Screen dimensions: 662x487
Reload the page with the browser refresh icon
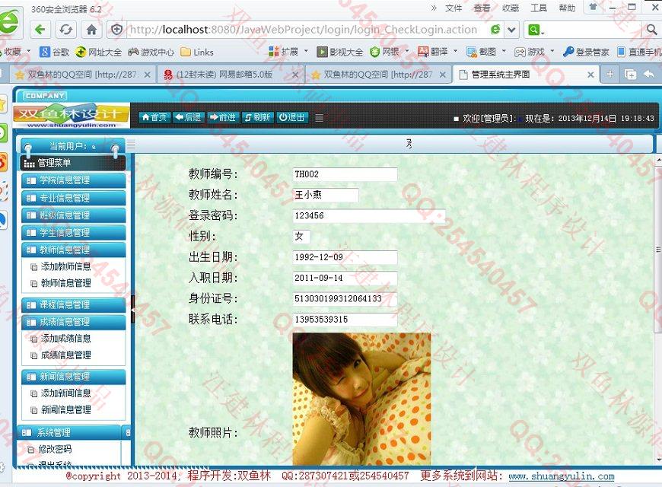click(65, 30)
